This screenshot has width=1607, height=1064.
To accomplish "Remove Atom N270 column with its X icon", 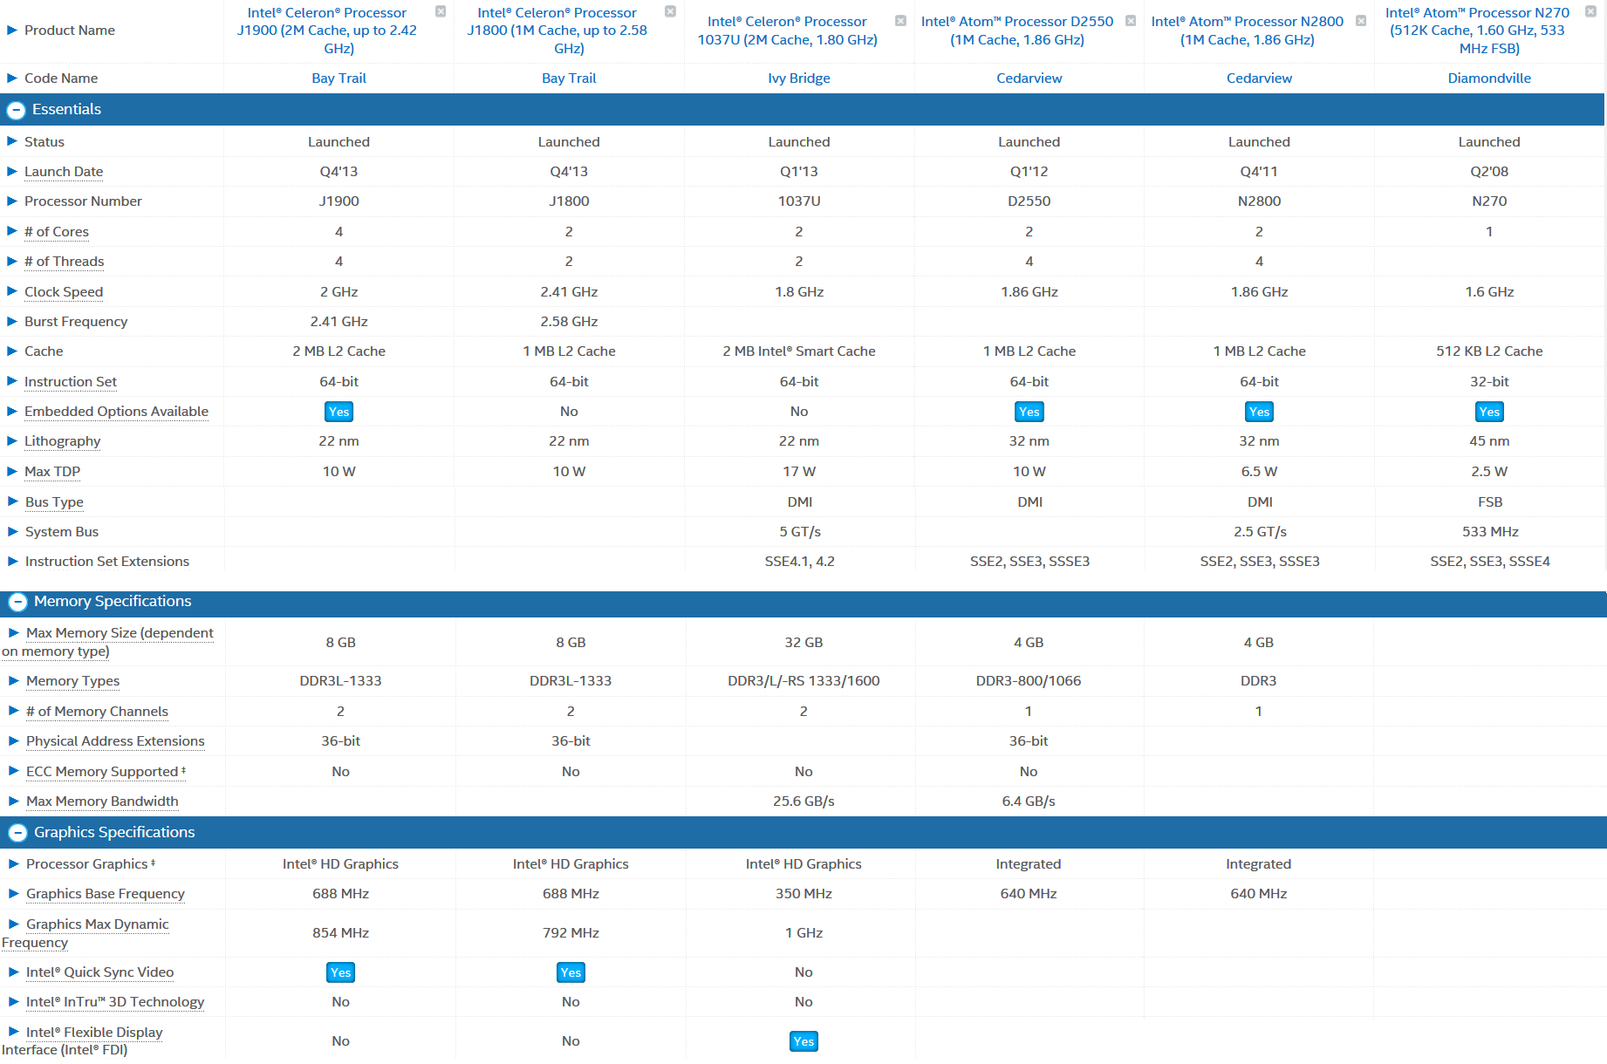I will (x=1590, y=11).
